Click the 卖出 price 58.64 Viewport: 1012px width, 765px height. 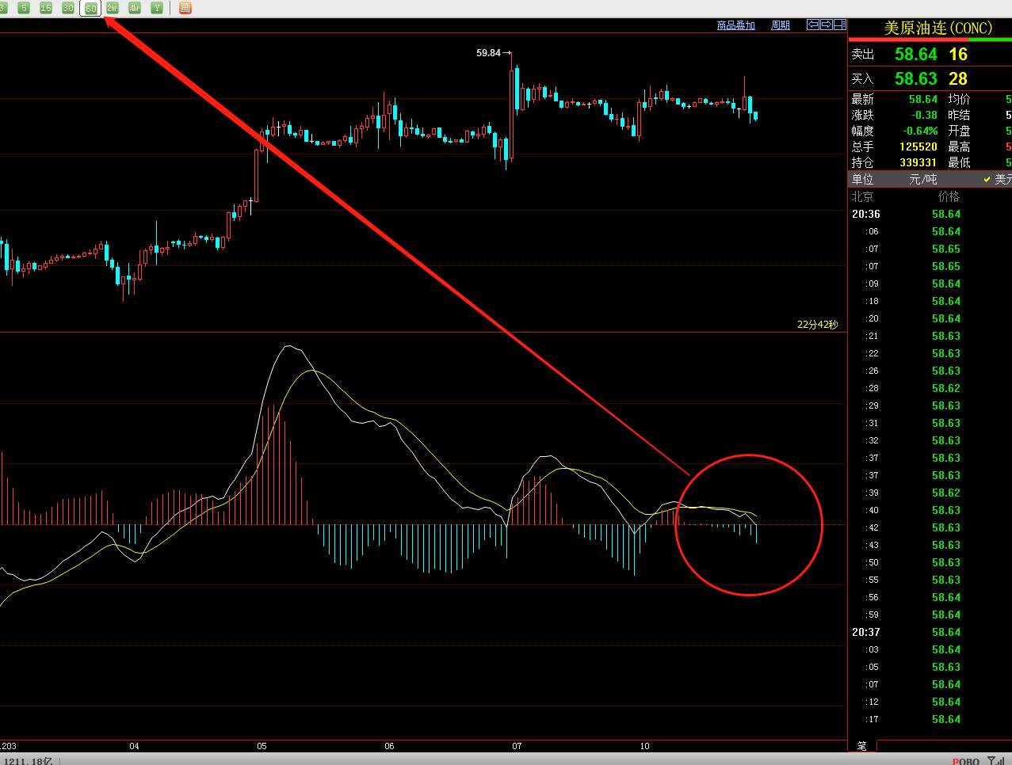[916, 54]
